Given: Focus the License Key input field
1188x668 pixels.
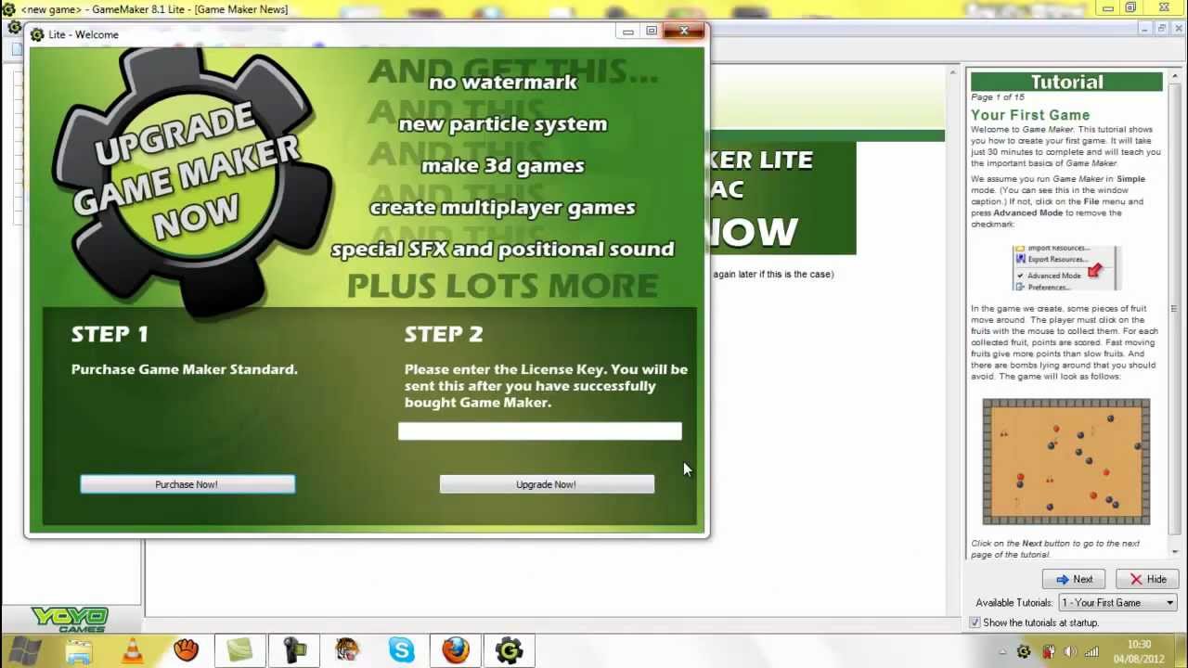Looking at the screenshot, I should pos(540,431).
